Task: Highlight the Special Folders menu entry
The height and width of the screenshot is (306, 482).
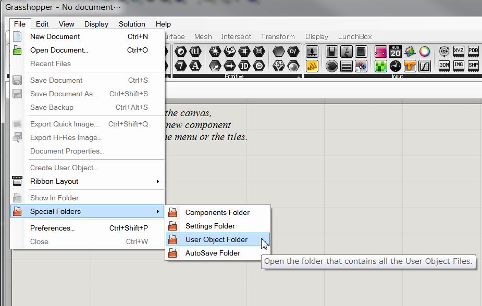Action: click(x=88, y=211)
